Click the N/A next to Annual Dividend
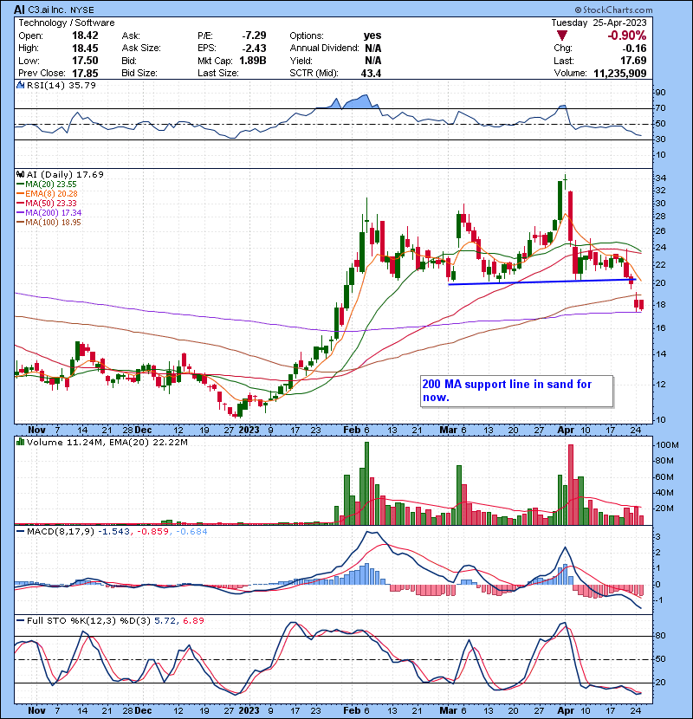 coord(372,49)
